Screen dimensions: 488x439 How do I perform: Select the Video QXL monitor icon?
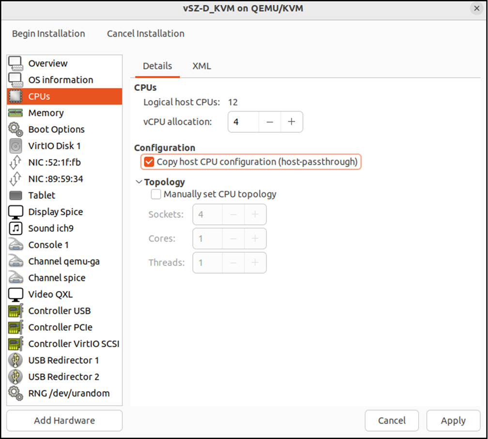(15, 294)
